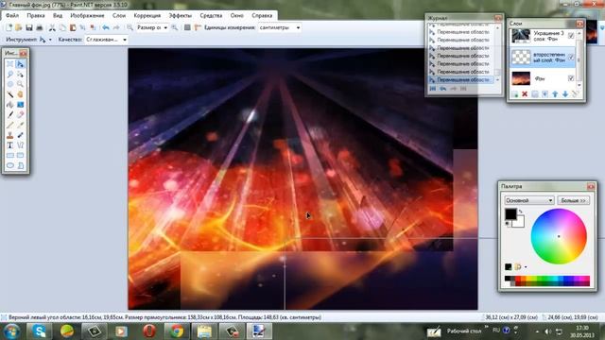Select the Ellipse Select tool
The height and width of the screenshot is (340, 605).
(x=10, y=84)
